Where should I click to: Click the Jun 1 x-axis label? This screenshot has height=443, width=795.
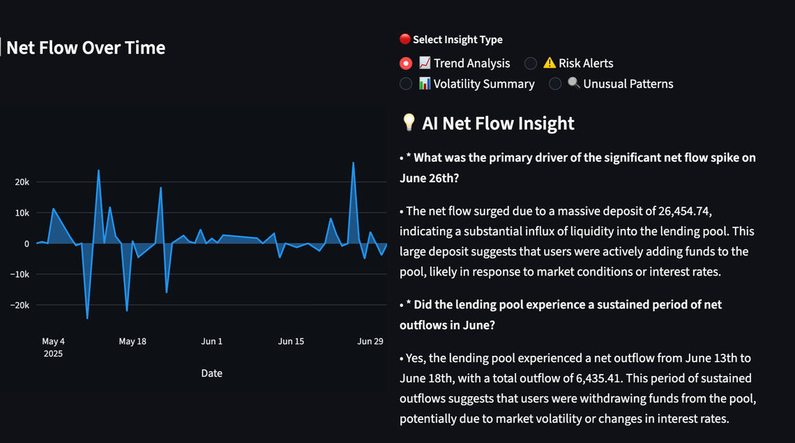(212, 342)
